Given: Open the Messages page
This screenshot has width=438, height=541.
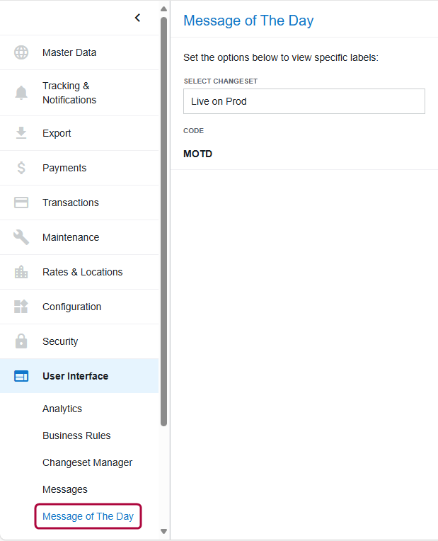Looking at the screenshot, I should 65,489.
